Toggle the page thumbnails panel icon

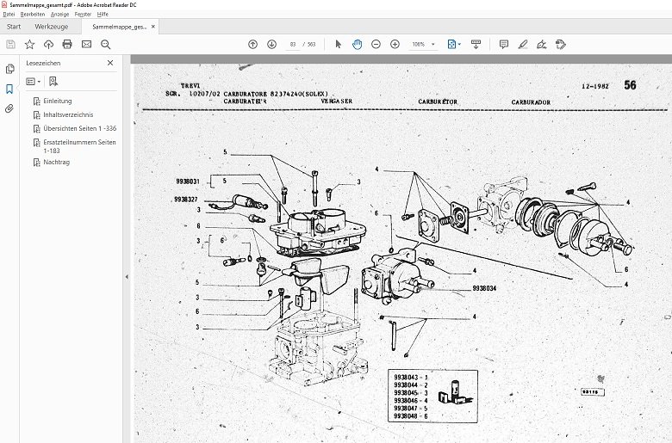click(x=9, y=69)
